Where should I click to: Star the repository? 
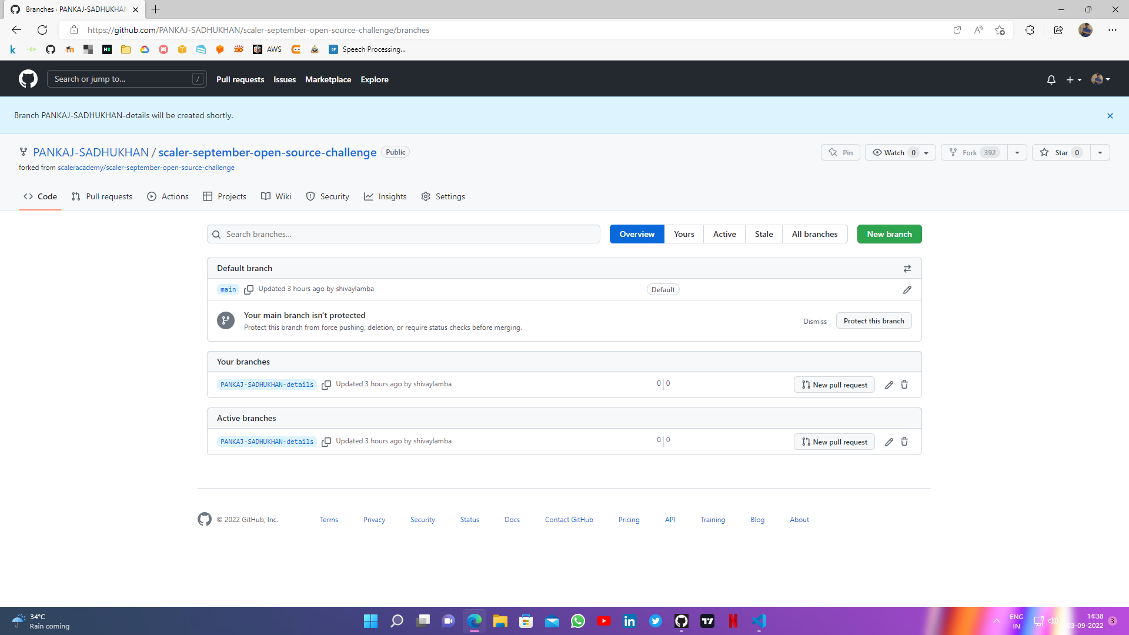[1061, 152]
